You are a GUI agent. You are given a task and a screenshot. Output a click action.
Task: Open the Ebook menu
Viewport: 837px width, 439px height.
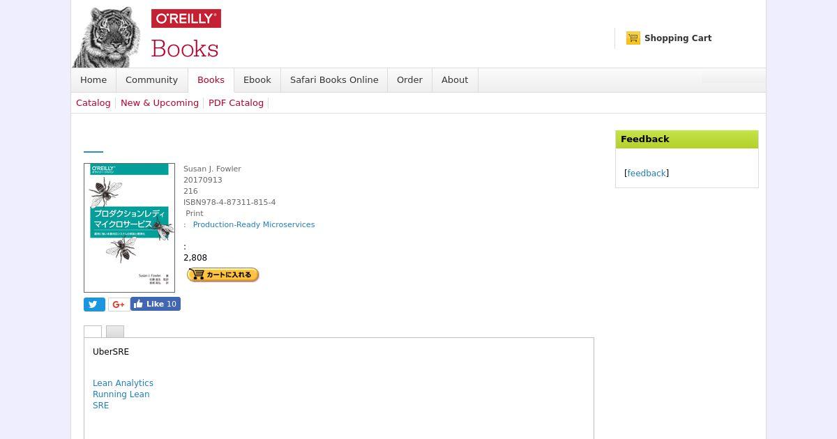click(257, 80)
